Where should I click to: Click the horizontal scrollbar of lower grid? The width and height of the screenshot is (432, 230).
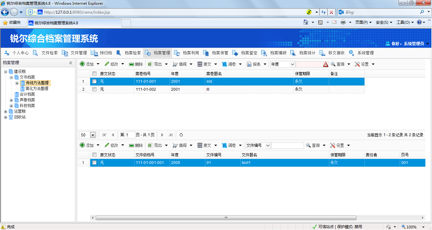click(x=226, y=218)
